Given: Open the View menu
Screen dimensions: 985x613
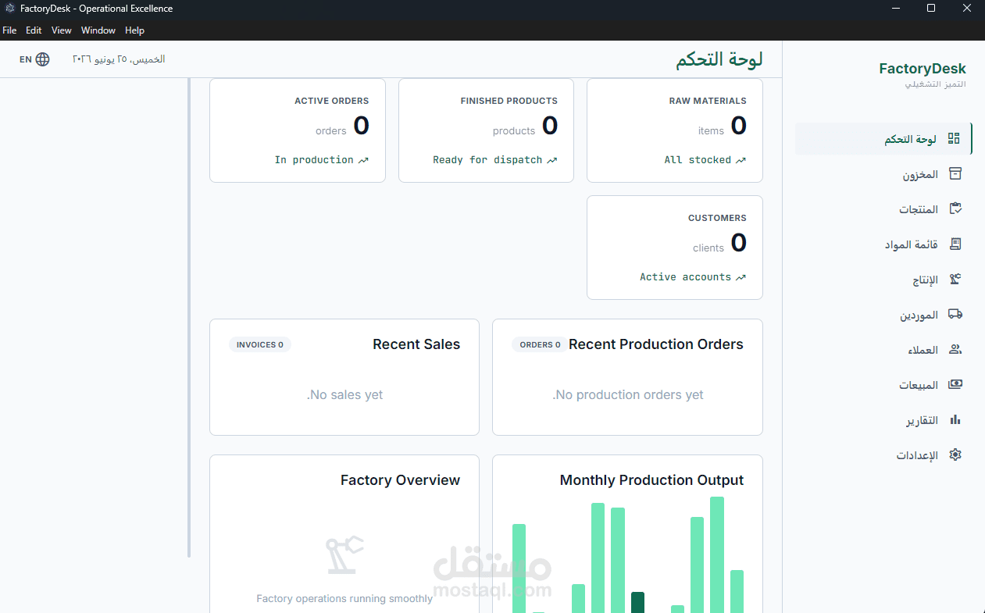Looking at the screenshot, I should [x=62, y=30].
